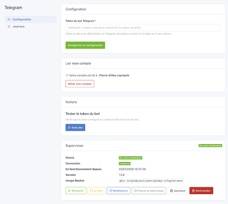Viewport: 228px width, 204px height.
Task: Save with Enregistrer la configuration
Action: click(85, 45)
